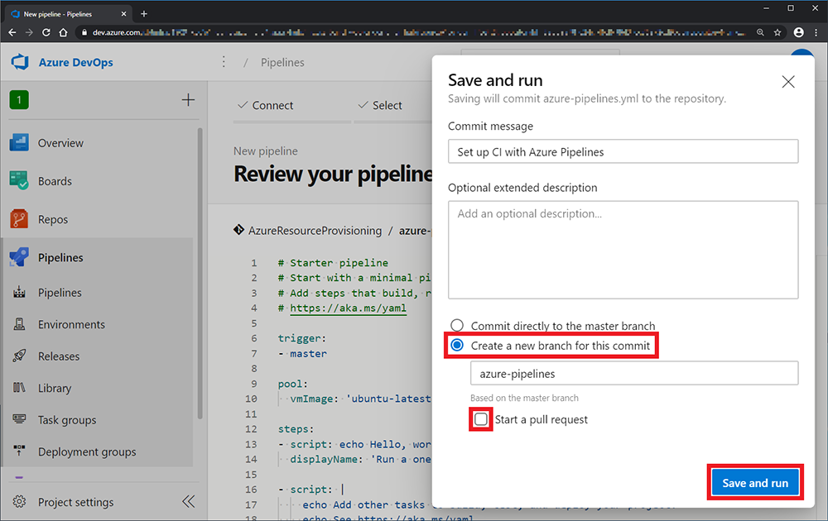Image resolution: width=828 pixels, height=521 pixels.
Task: Reload the browser page
Action: tap(46, 32)
